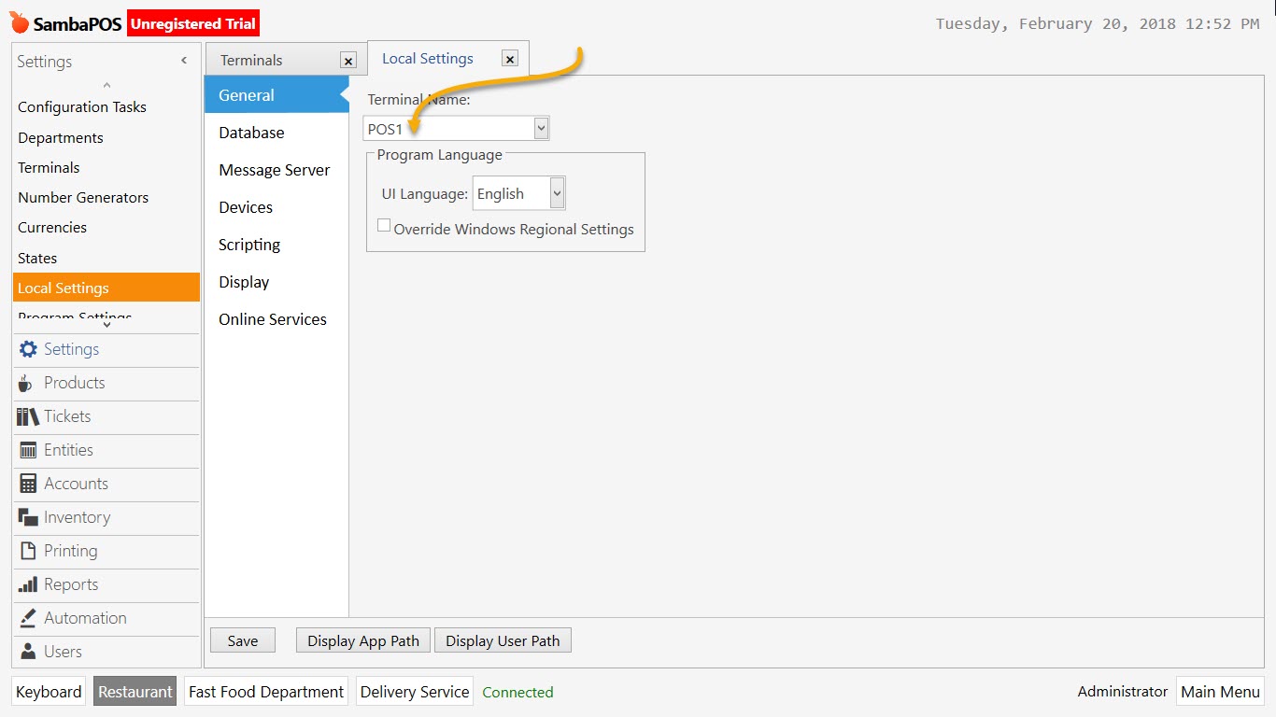Screen dimensions: 1276x717
Task: Enable Override Windows Regional Settings
Action: [x=384, y=224]
